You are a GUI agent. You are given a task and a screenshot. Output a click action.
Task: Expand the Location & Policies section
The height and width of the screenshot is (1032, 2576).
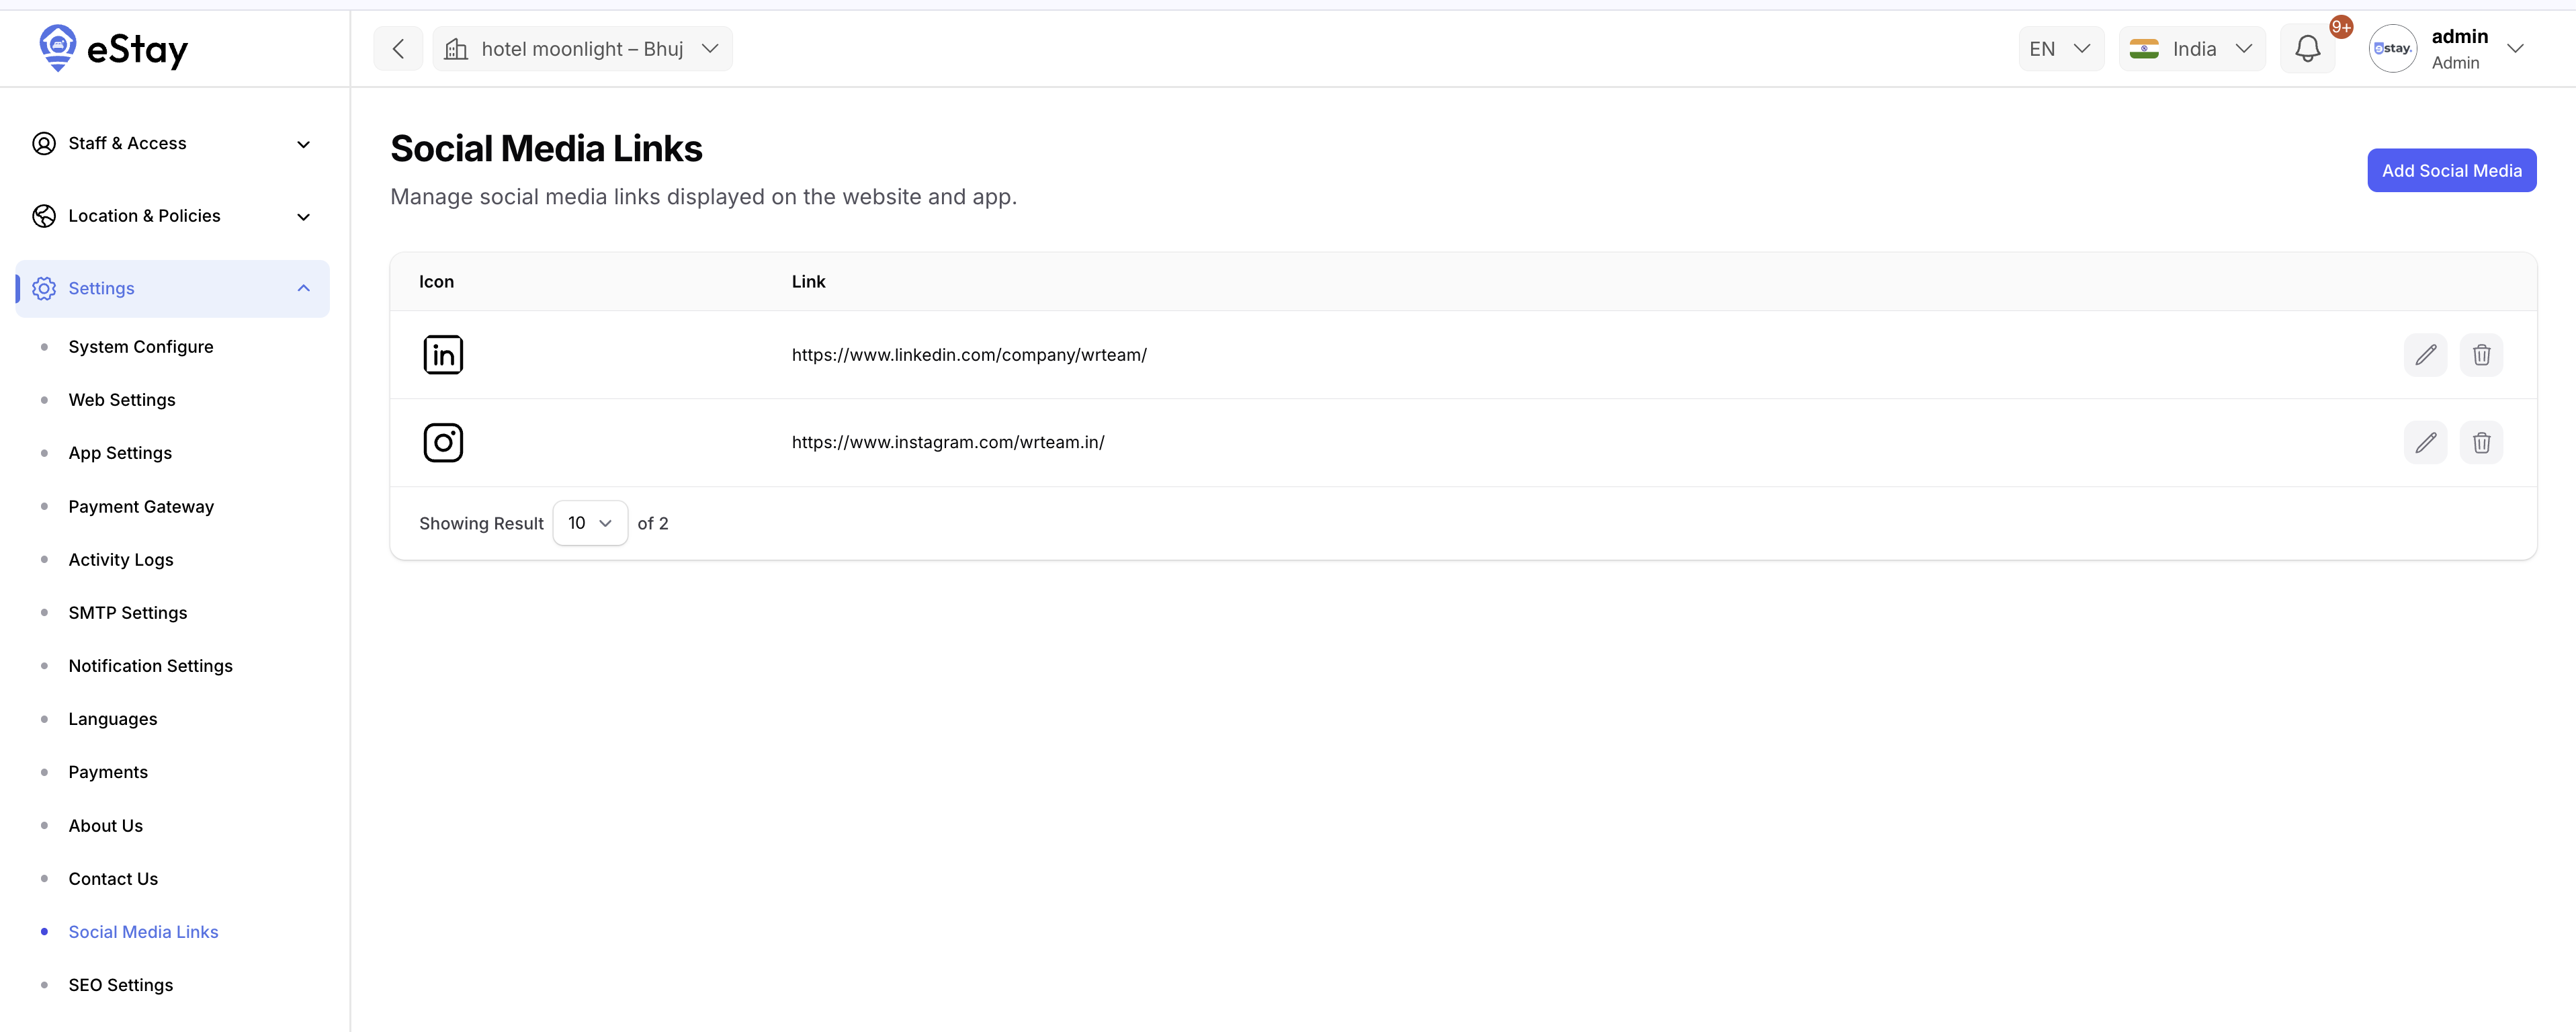click(x=172, y=216)
